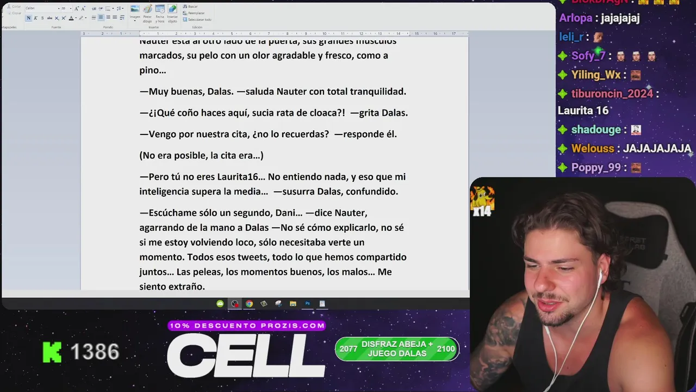Start a bulleted list with the list icon
This screenshot has height=392, width=696.
tap(108, 9)
